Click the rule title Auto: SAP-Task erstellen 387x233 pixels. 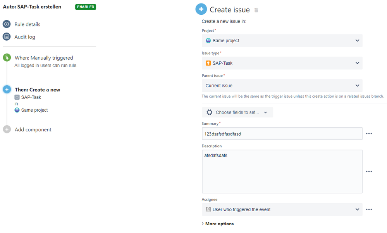[x=32, y=7]
